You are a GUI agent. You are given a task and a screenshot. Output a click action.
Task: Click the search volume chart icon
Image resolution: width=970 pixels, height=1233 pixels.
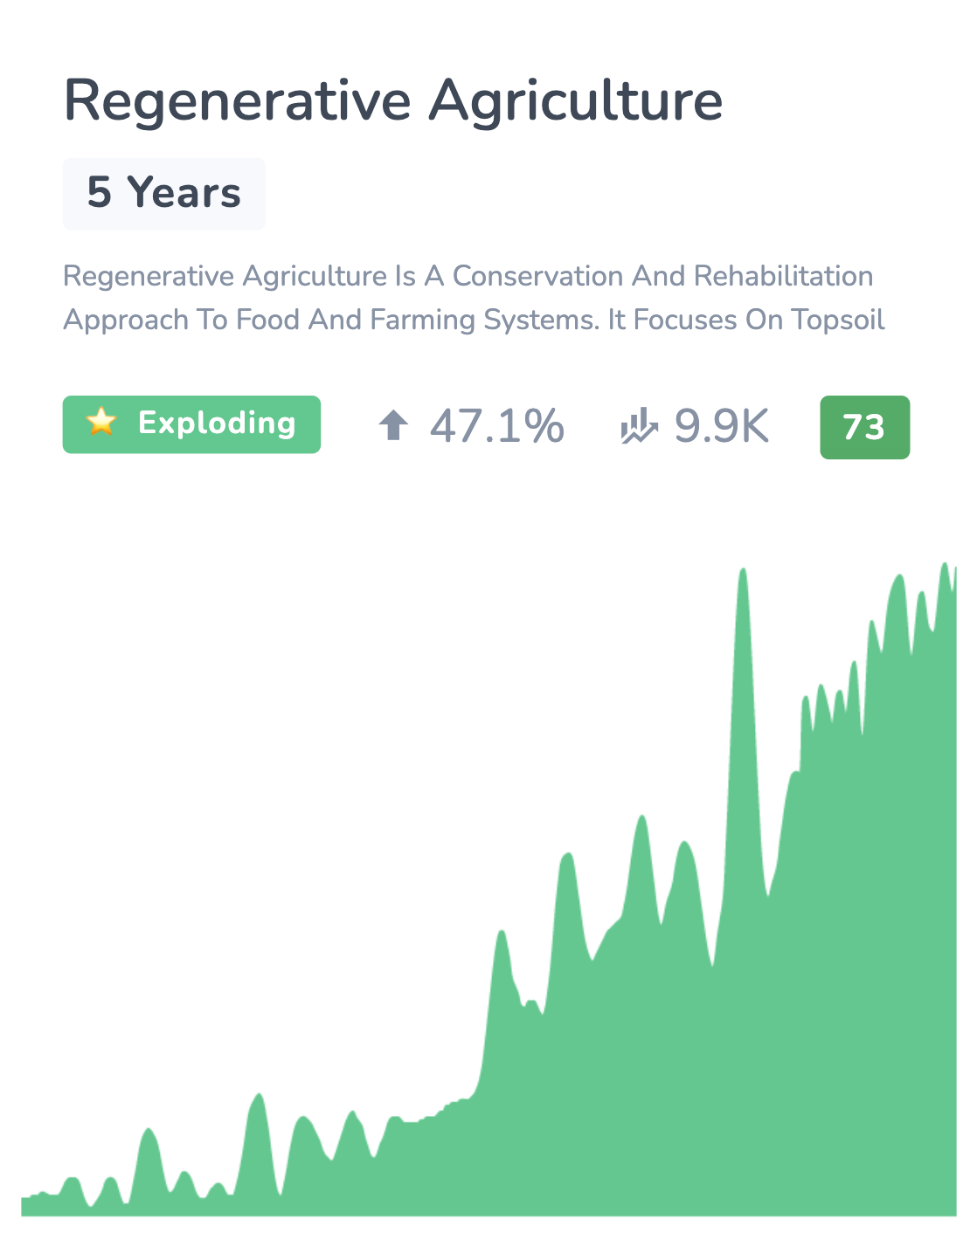639,426
